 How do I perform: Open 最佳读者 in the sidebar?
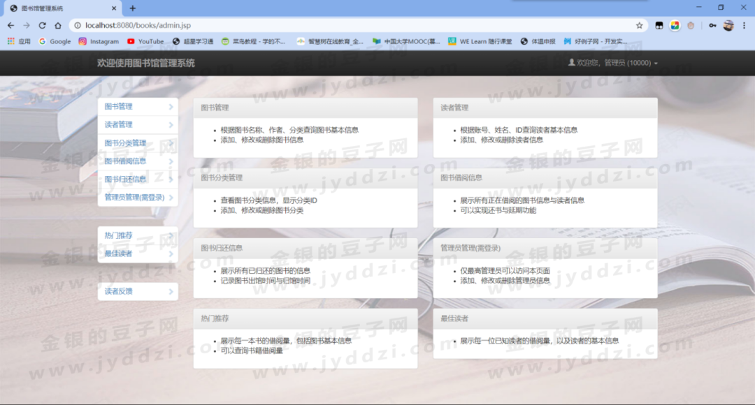pos(138,253)
